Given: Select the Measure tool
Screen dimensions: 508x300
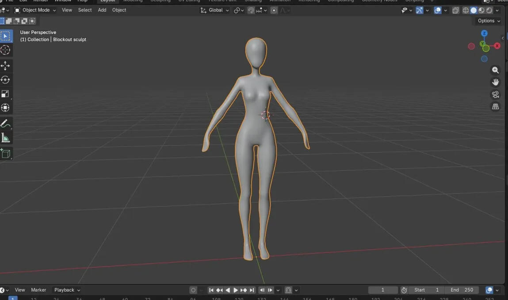Looking at the screenshot, I should pos(5,138).
